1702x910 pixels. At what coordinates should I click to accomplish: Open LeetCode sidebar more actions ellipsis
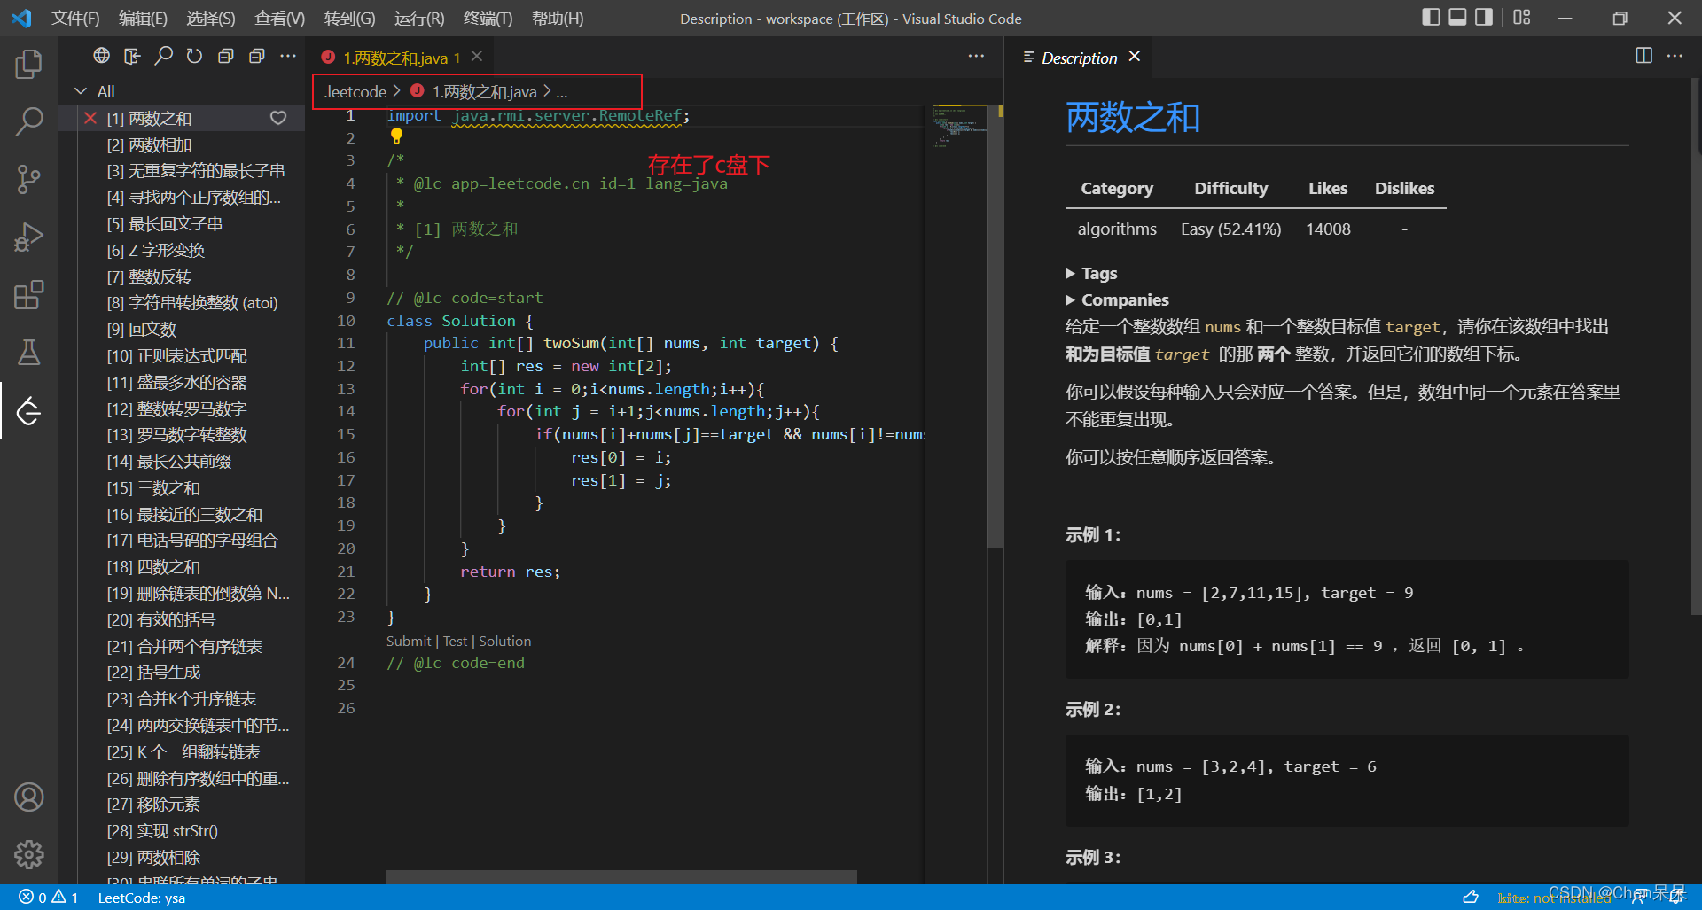coord(287,56)
